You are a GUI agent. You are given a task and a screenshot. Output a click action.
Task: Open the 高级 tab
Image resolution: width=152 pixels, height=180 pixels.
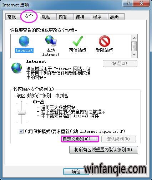[115, 17]
